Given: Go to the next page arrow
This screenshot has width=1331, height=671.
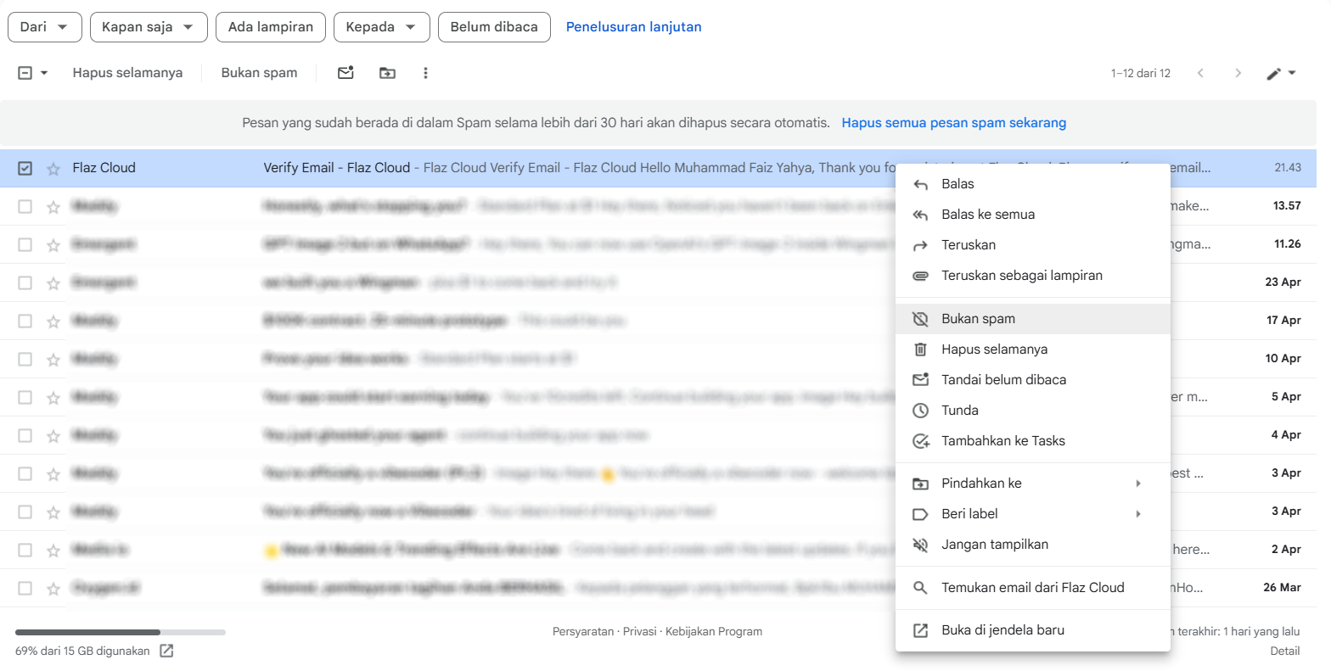Looking at the screenshot, I should (1238, 73).
